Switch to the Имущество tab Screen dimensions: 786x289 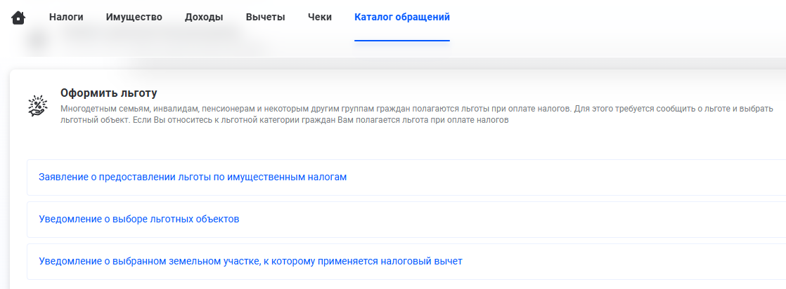[x=134, y=17]
